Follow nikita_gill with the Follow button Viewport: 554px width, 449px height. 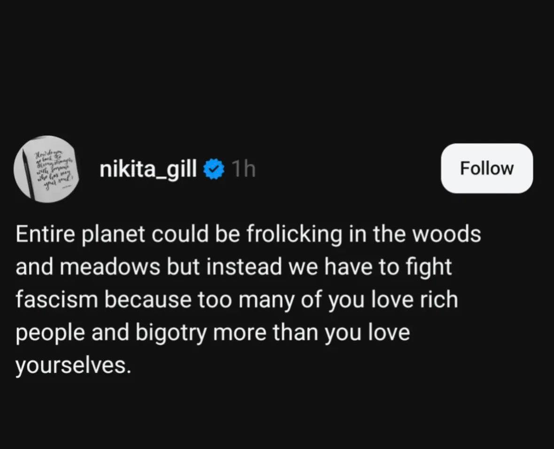(x=486, y=168)
